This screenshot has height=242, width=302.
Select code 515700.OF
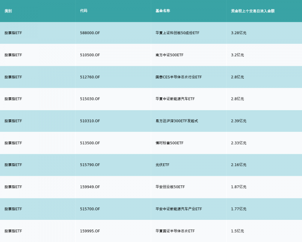point(90,209)
